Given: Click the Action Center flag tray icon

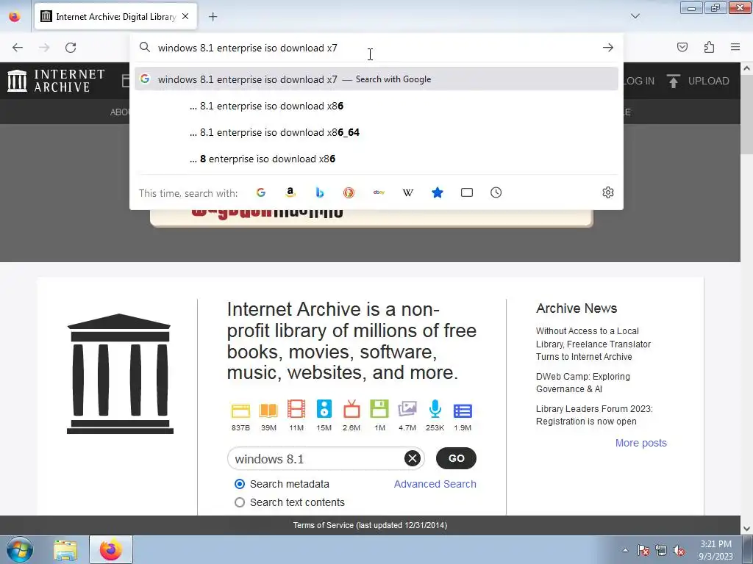Looking at the screenshot, I should [x=643, y=550].
